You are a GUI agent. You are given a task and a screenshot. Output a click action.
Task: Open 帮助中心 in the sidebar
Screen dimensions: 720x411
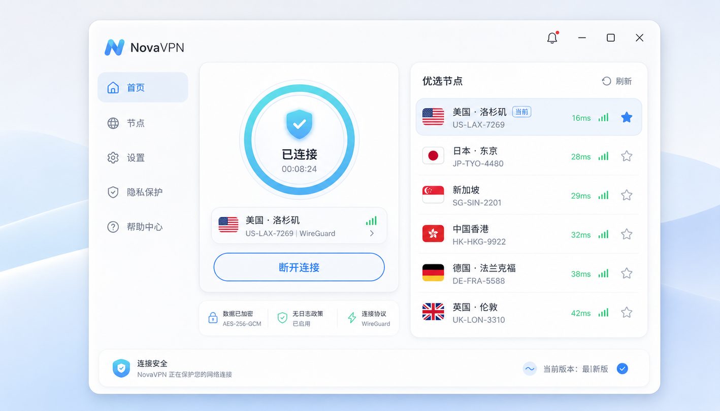click(x=143, y=226)
